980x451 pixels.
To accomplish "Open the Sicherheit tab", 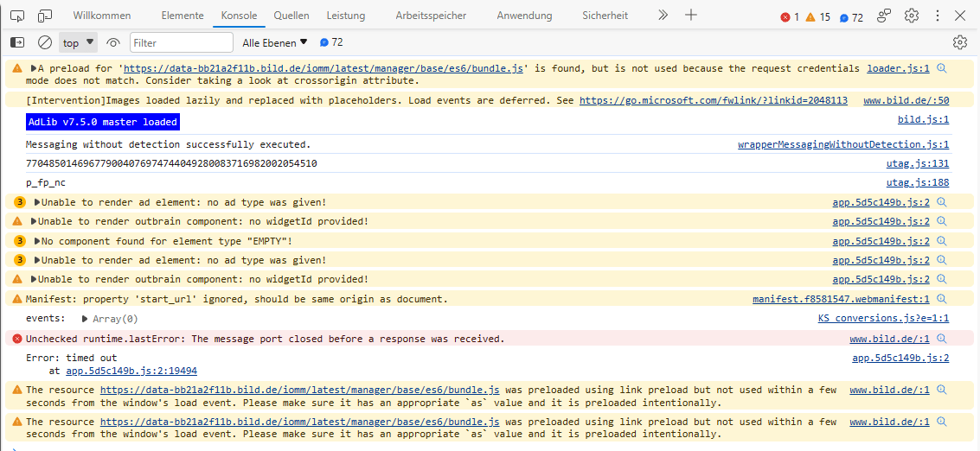I will [x=605, y=16].
